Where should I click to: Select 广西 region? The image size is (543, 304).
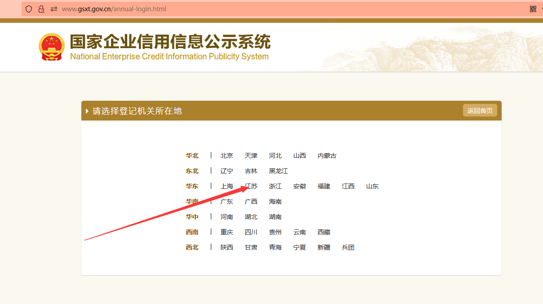(251, 201)
